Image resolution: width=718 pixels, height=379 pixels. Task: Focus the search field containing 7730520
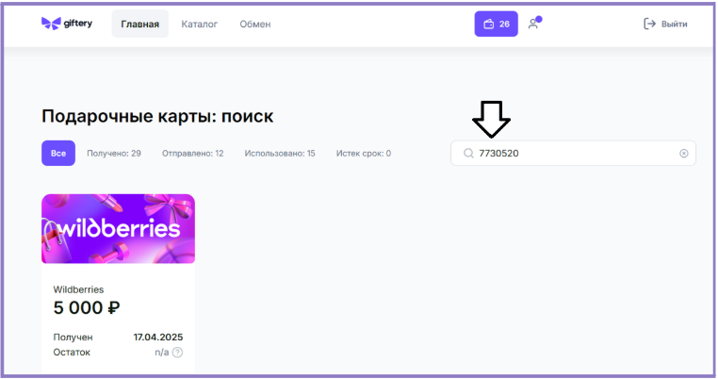573,153
